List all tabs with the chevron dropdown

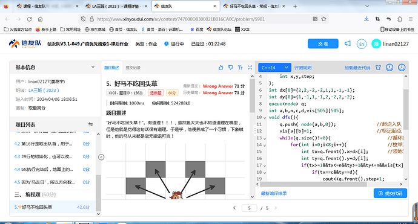[367, 6]
